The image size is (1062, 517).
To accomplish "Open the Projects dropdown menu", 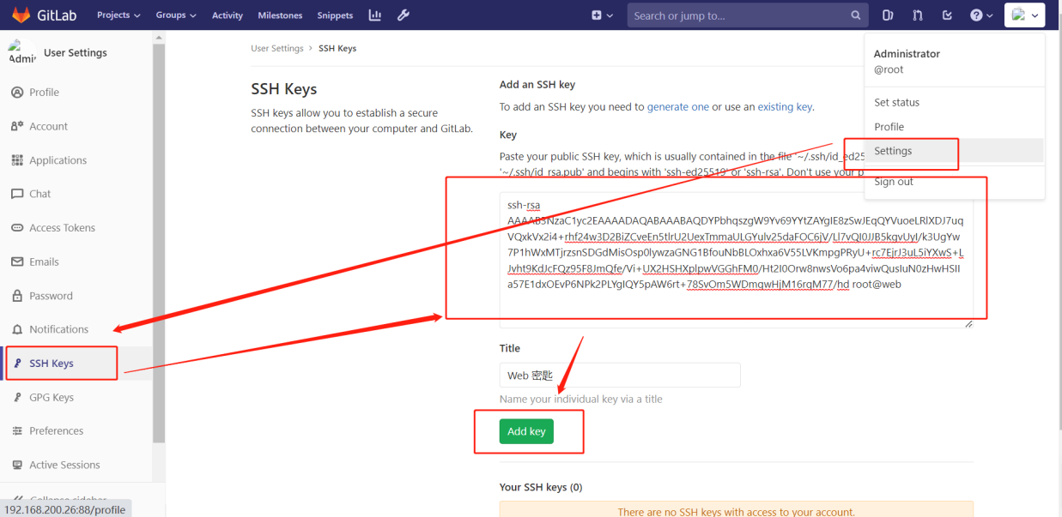I will point(118,15).
